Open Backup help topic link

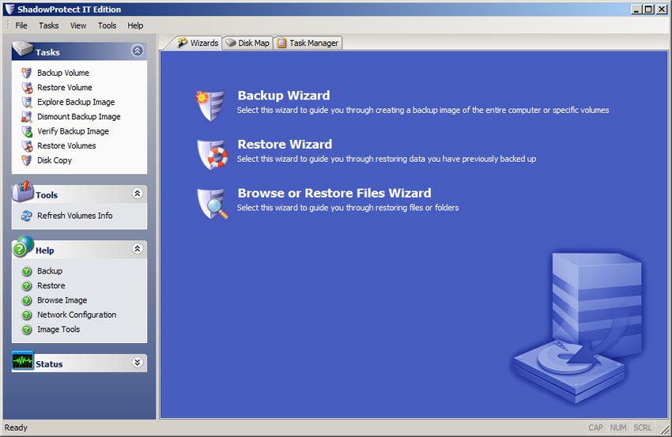coord(50,271)
